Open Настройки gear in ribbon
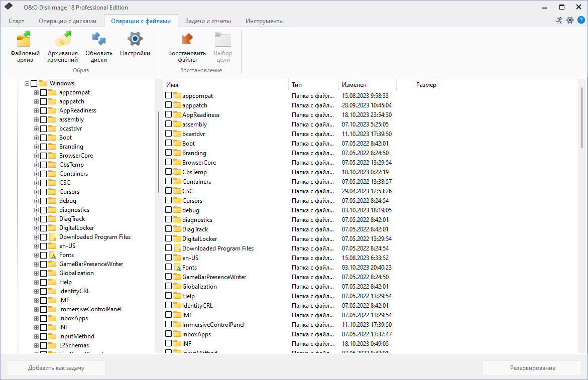The image size is (588, 380). pos(135,39)
